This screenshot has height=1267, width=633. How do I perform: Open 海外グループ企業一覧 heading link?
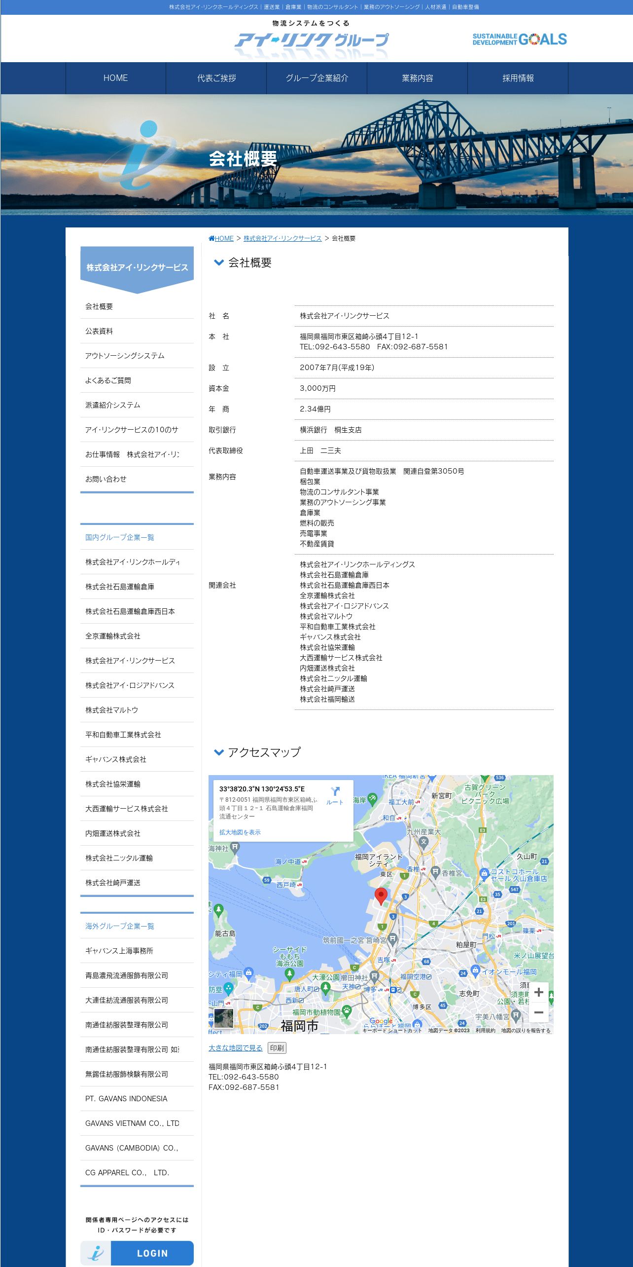tap(137, 926)
